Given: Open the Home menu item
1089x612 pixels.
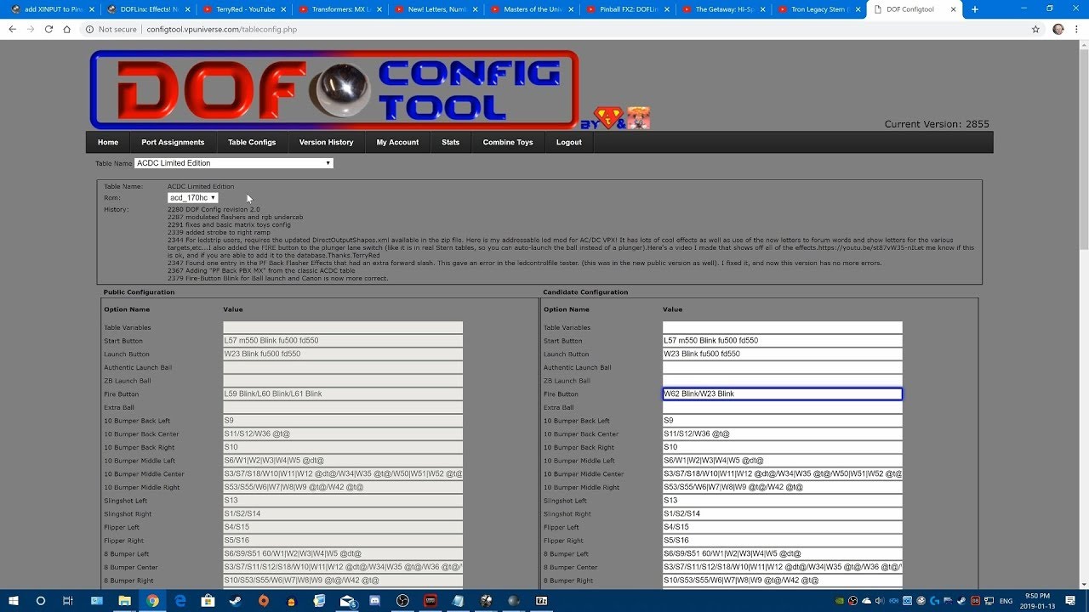Looking at the screenshot, I should pos(108,142).
